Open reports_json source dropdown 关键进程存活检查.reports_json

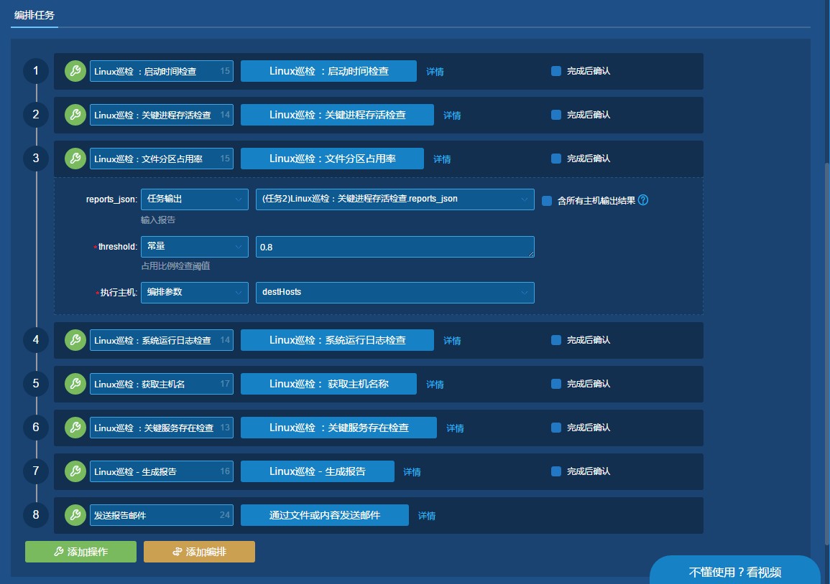click(395, 199)
